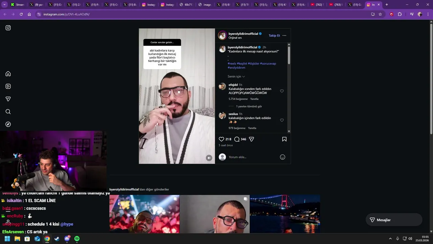
Task: Open the Windows Start menu
Action: [7, 239]
